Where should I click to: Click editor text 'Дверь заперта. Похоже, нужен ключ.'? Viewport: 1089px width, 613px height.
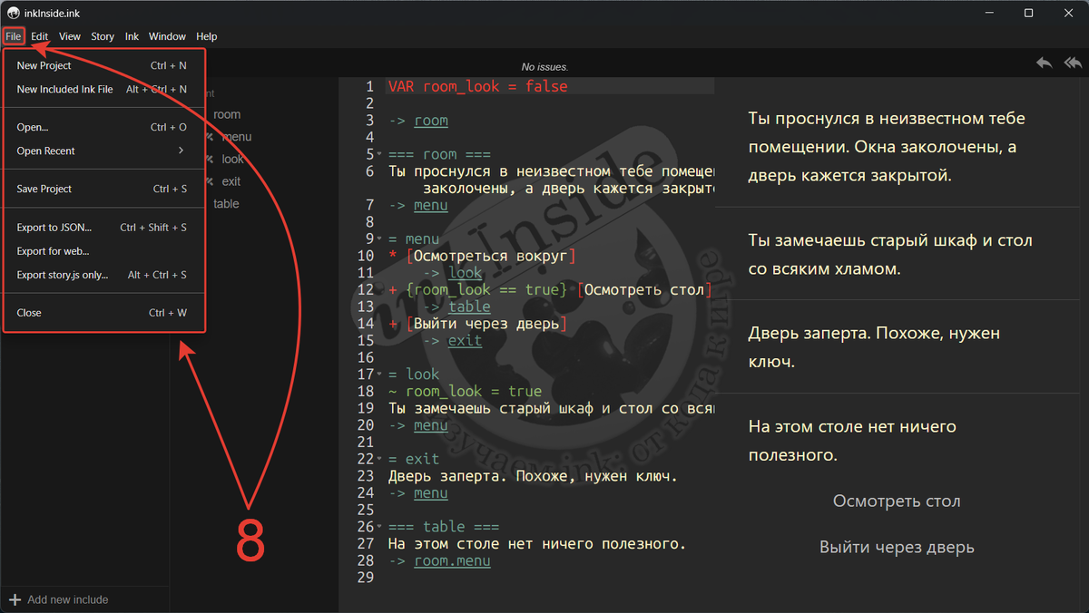534,475
